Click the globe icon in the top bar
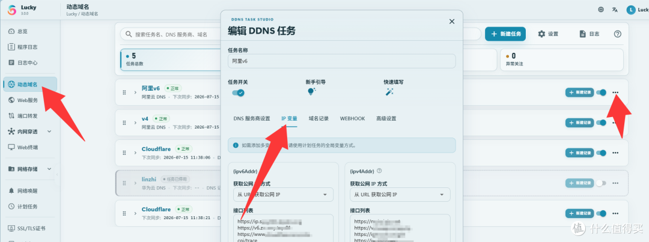649x242 pixels. [x=600, y=10]
